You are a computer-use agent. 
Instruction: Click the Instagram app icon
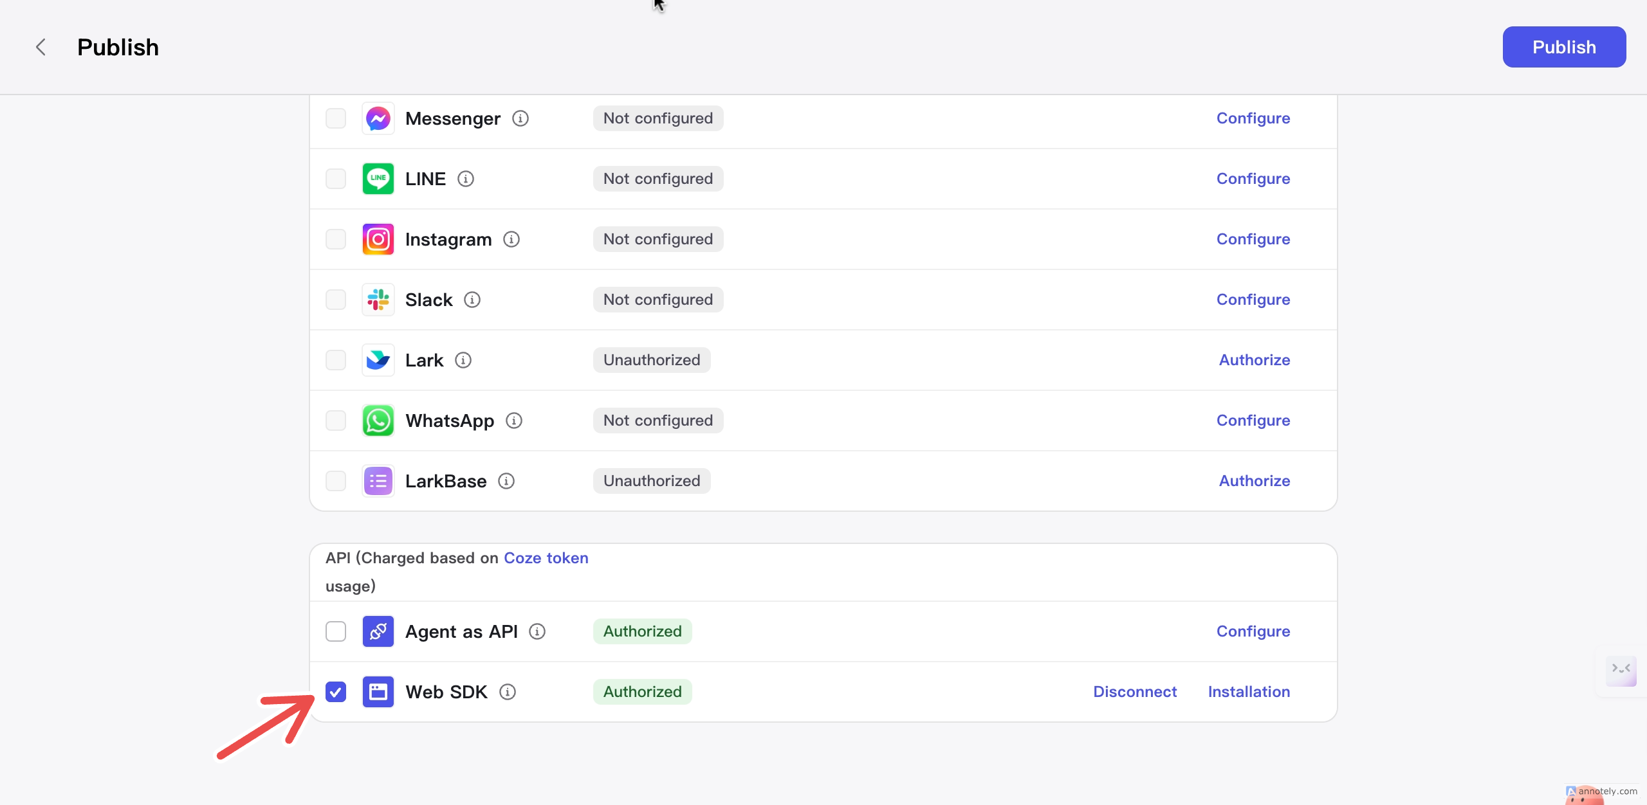click(378, 239)
